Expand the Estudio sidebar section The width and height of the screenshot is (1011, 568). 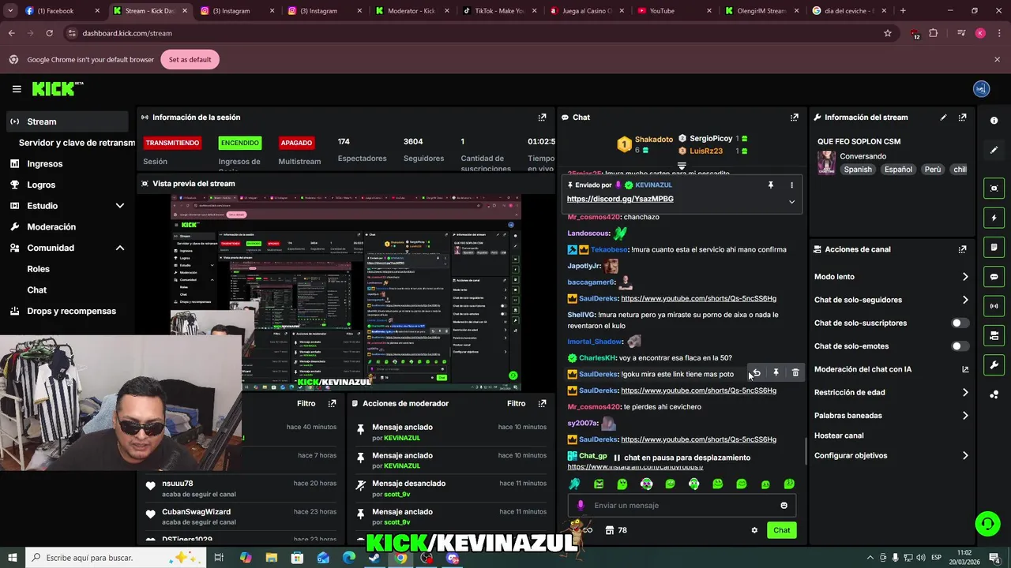pyautogui.click(x=120, y=206)
